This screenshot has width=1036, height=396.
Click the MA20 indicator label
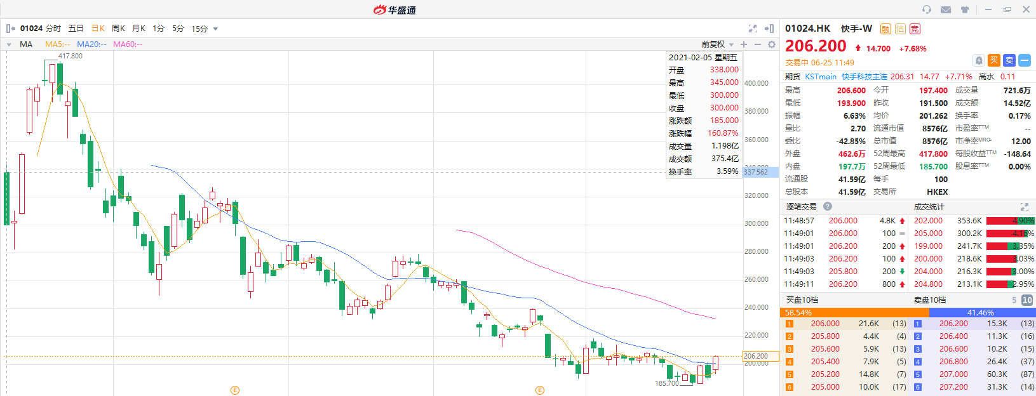pos(92,44)
